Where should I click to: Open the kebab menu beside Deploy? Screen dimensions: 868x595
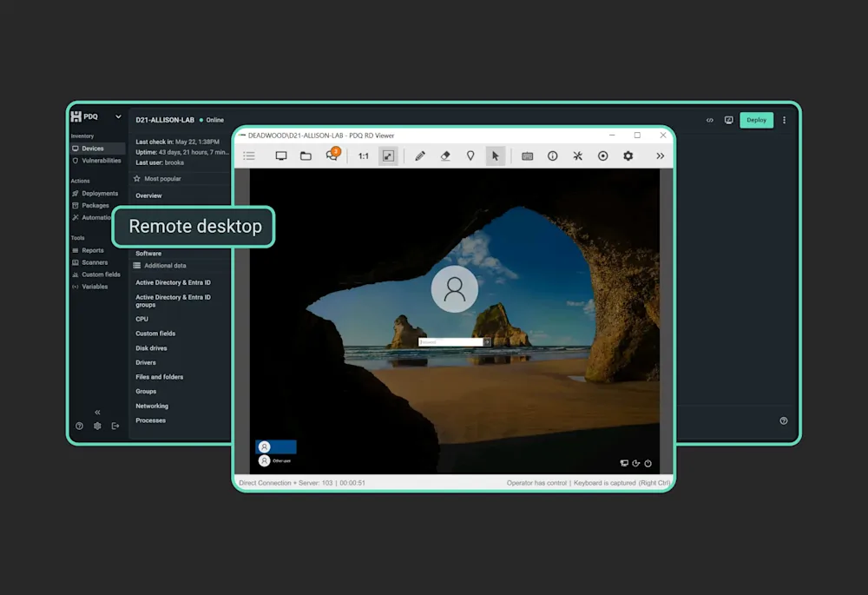click(x=784, y=120)
